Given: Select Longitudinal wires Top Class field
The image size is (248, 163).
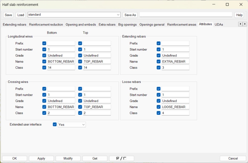Looking at the screenshot, I should [97, 68].
